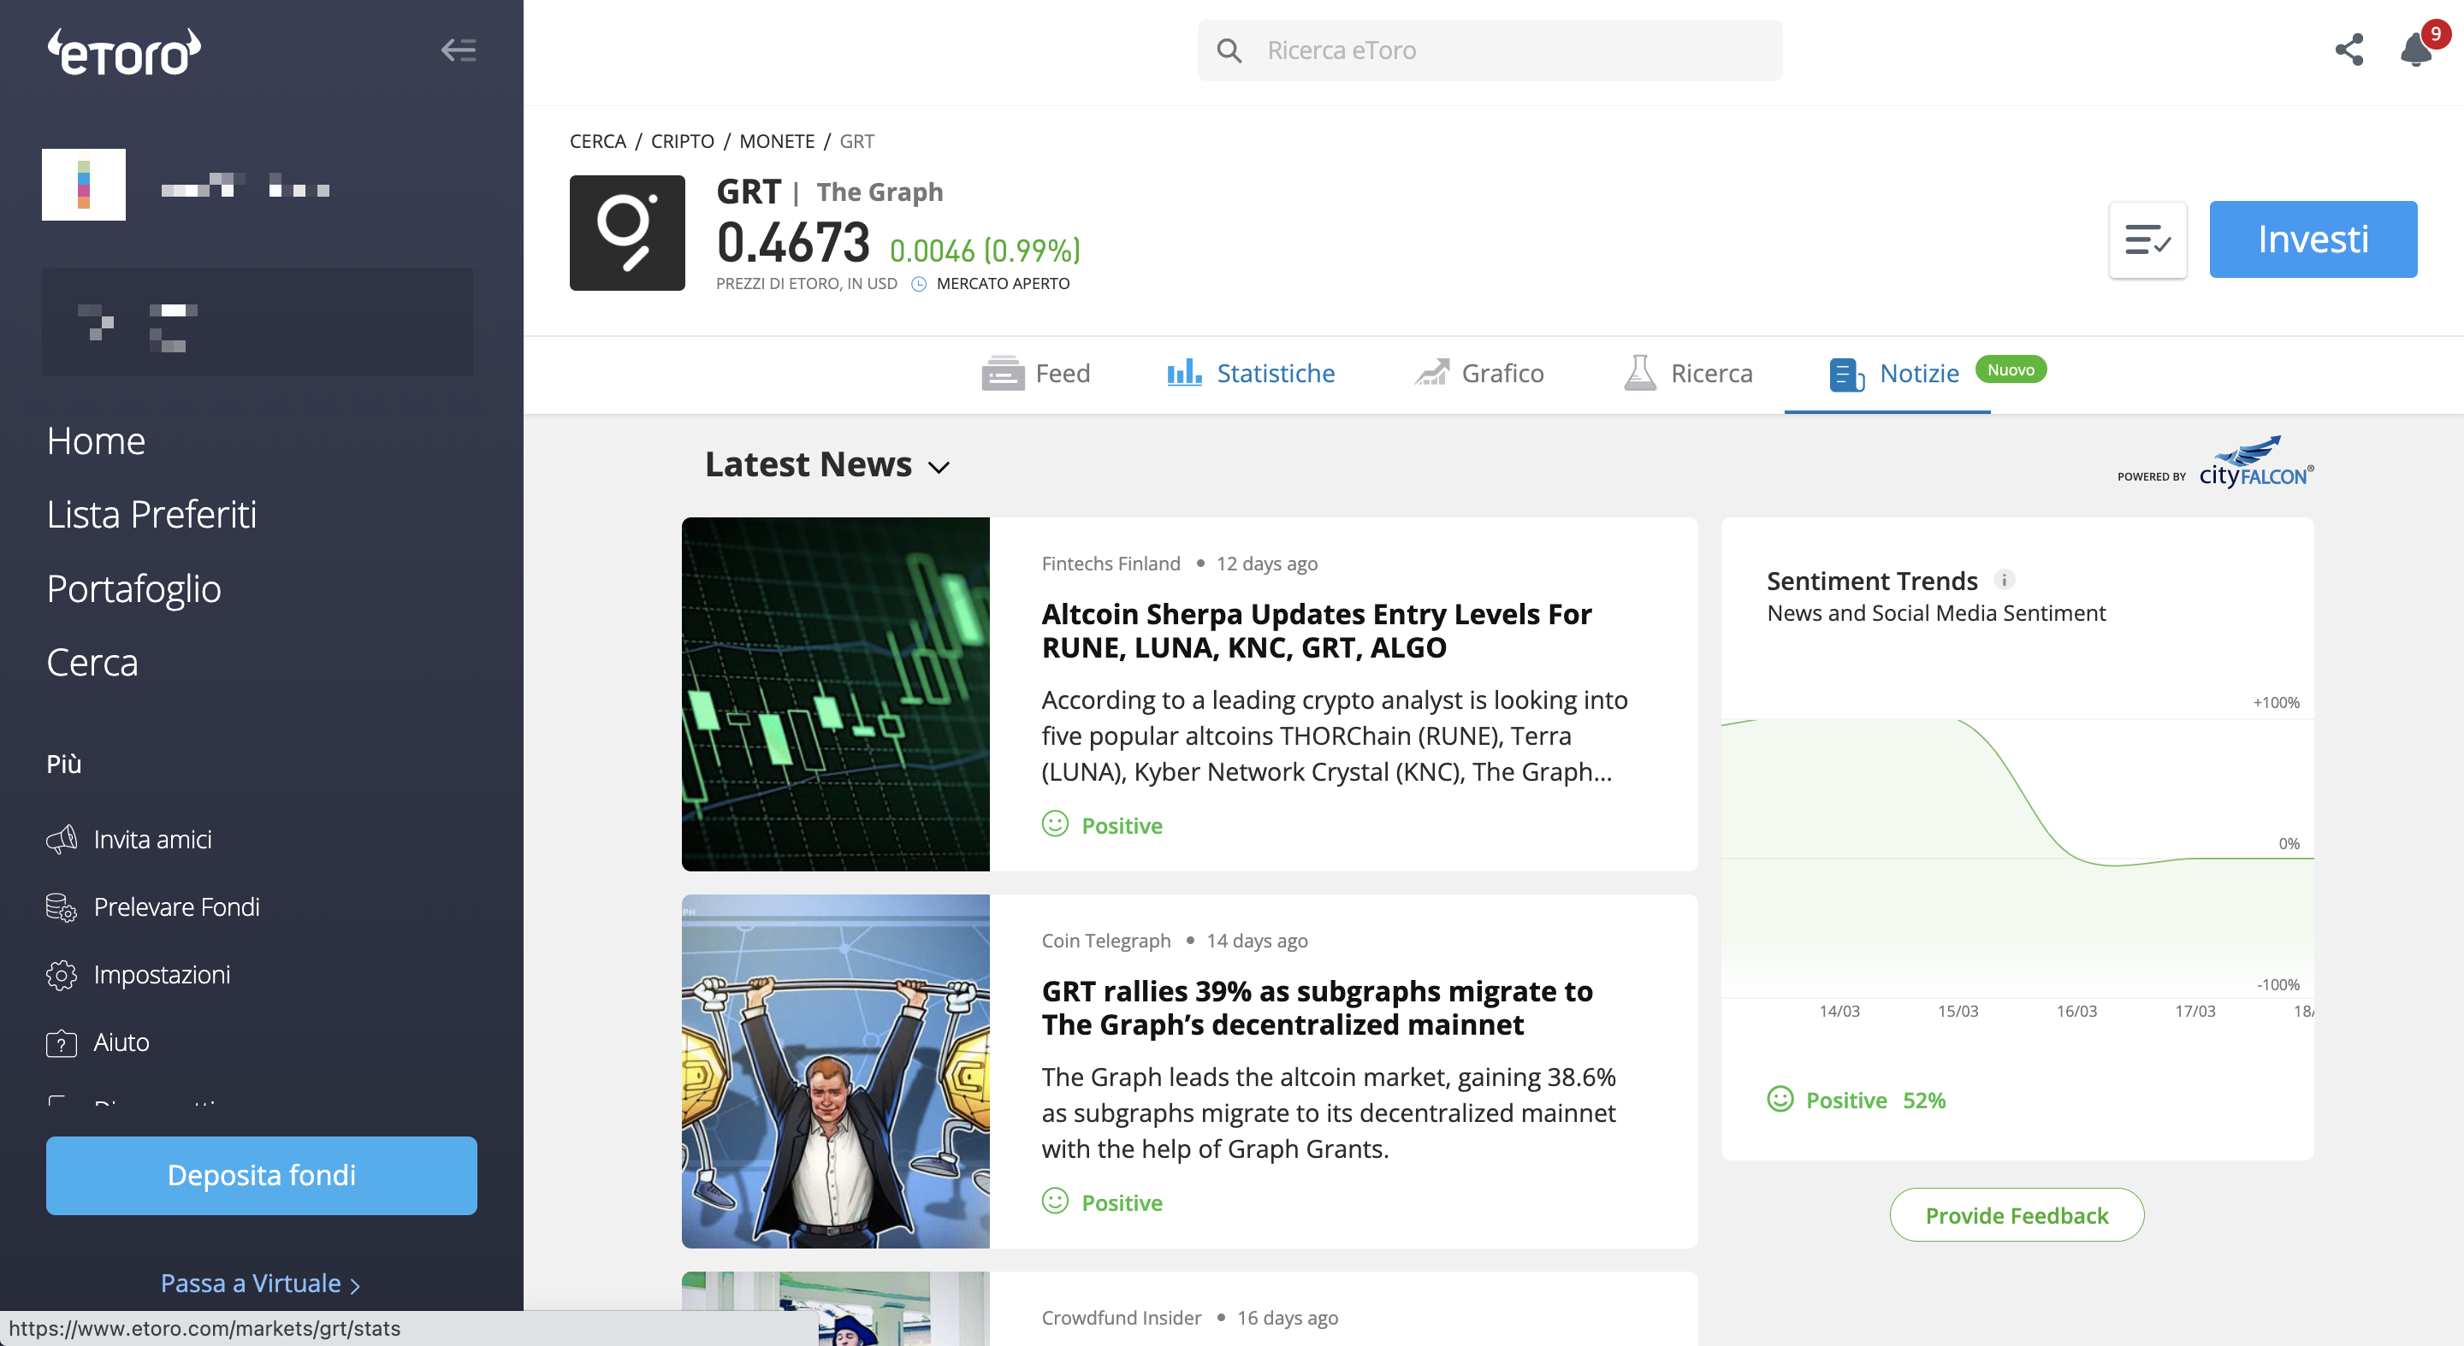2464x1346 pixels.
Task: Open the GRT rallies 39% article thumbnail
Action: tap(835, 1071)
